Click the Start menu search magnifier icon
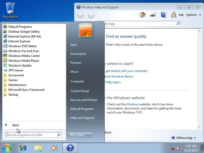Viewport: 204px width, 153px height. 59,135
